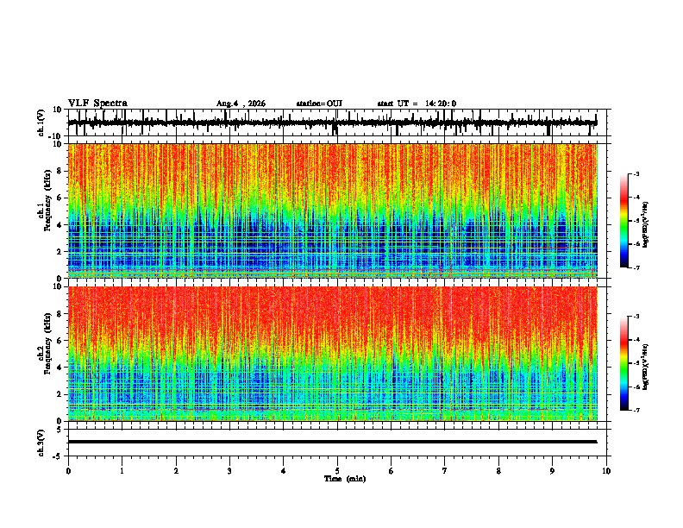Click the ch.2 spectrogram colorbar
This screenshot has height=528, width=683.
pos(624,363)
